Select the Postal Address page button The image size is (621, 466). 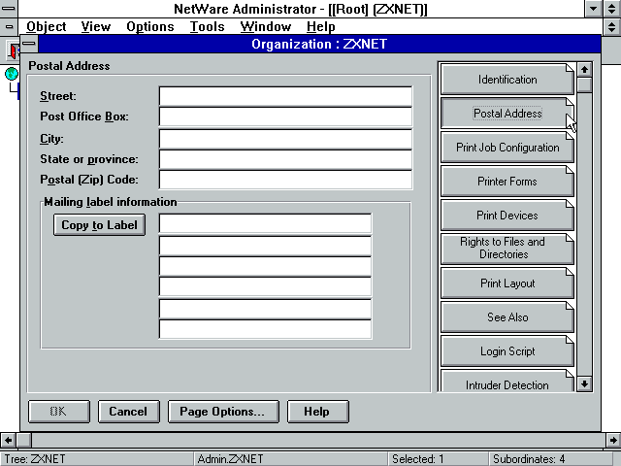[x=507, y=114]
